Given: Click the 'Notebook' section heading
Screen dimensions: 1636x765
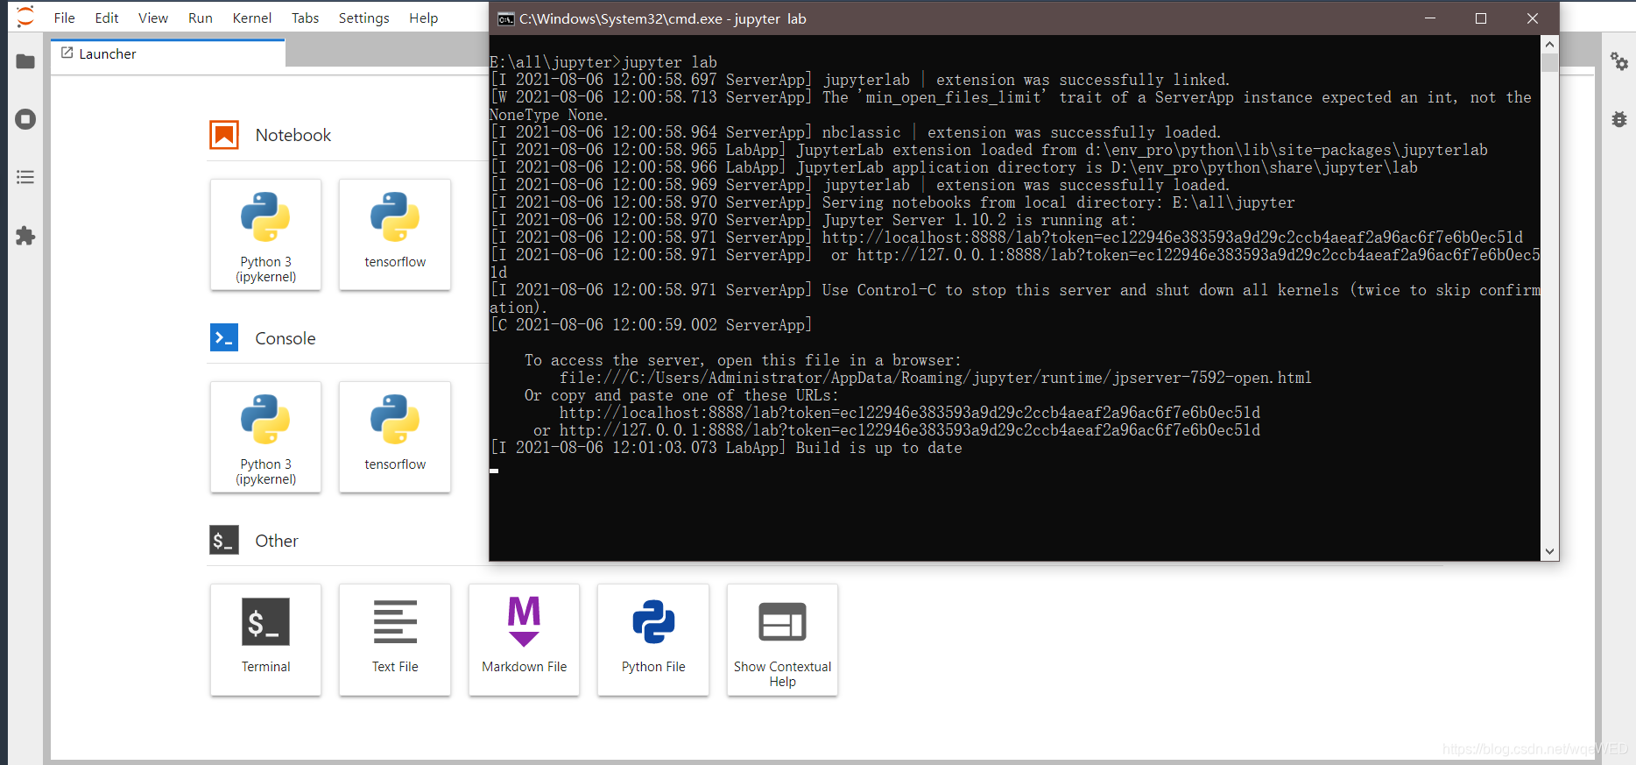Looking at the screenshot, I should pos(293,135).
